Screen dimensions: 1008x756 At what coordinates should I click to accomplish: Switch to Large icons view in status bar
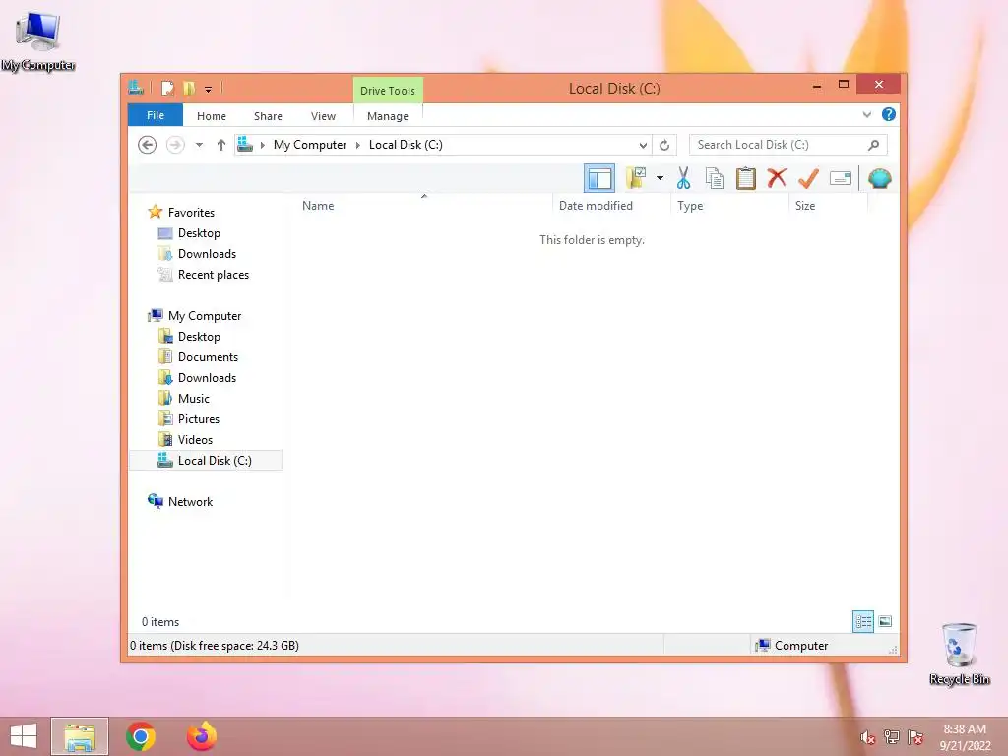tap(885, 621)
